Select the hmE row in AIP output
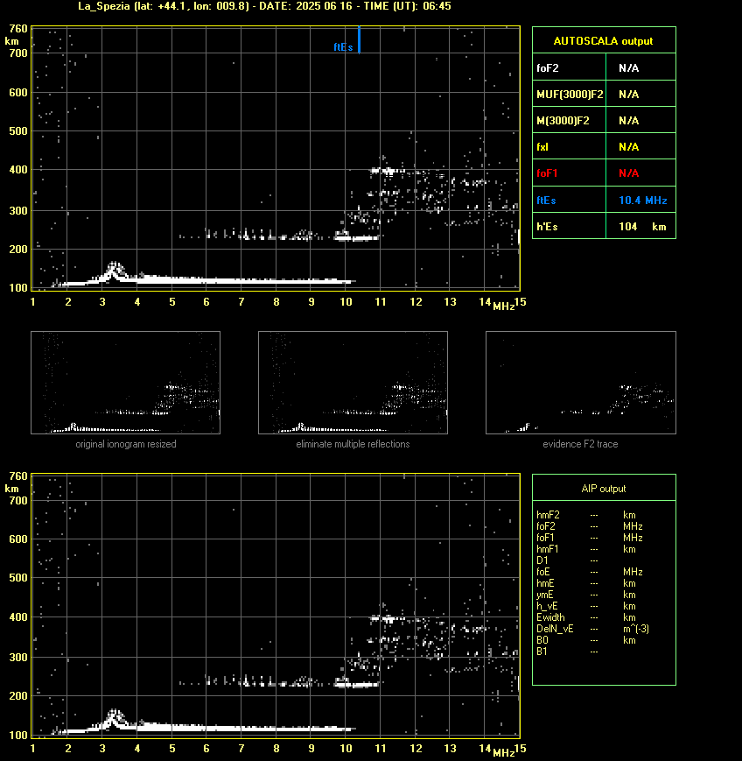 [591, 583]
